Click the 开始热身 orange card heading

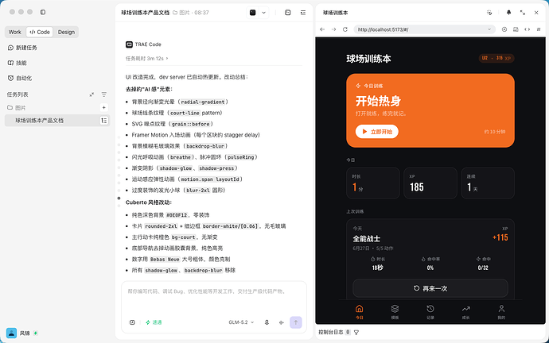click(379, 101)
